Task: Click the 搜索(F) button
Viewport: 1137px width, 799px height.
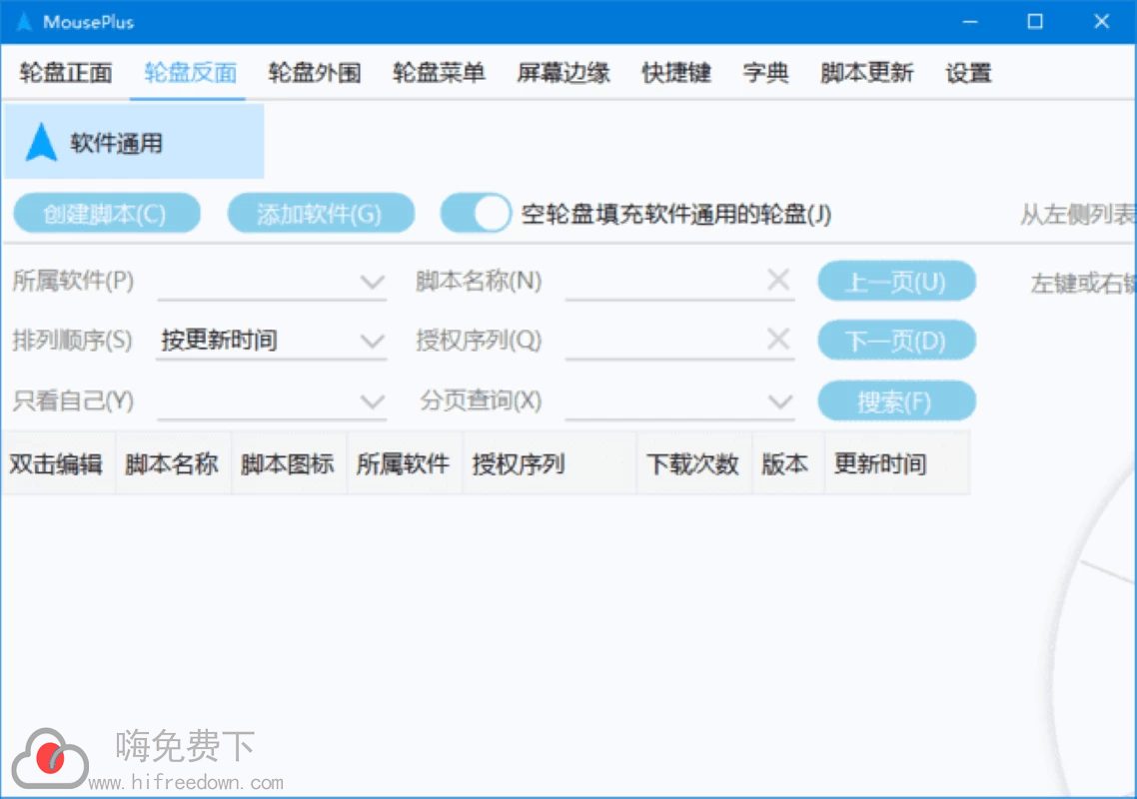Action: point(896,400)
